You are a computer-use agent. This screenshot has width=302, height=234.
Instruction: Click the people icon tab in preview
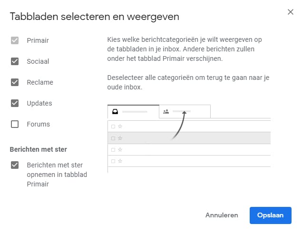[x=166, y=112]
